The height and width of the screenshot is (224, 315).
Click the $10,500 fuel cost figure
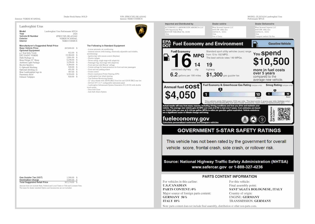click(271, 61)
